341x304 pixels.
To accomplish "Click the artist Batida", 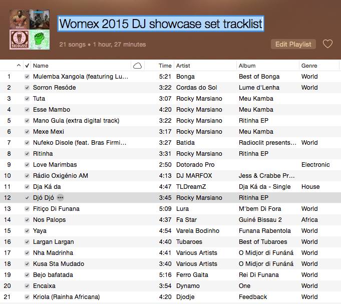I will pos(185,143).
